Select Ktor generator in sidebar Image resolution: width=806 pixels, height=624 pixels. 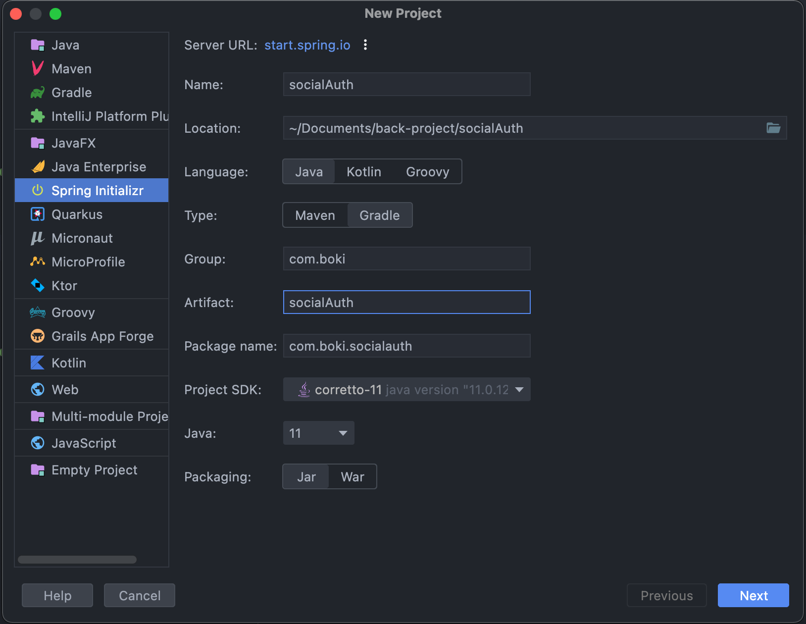click(x=92, y=286)
